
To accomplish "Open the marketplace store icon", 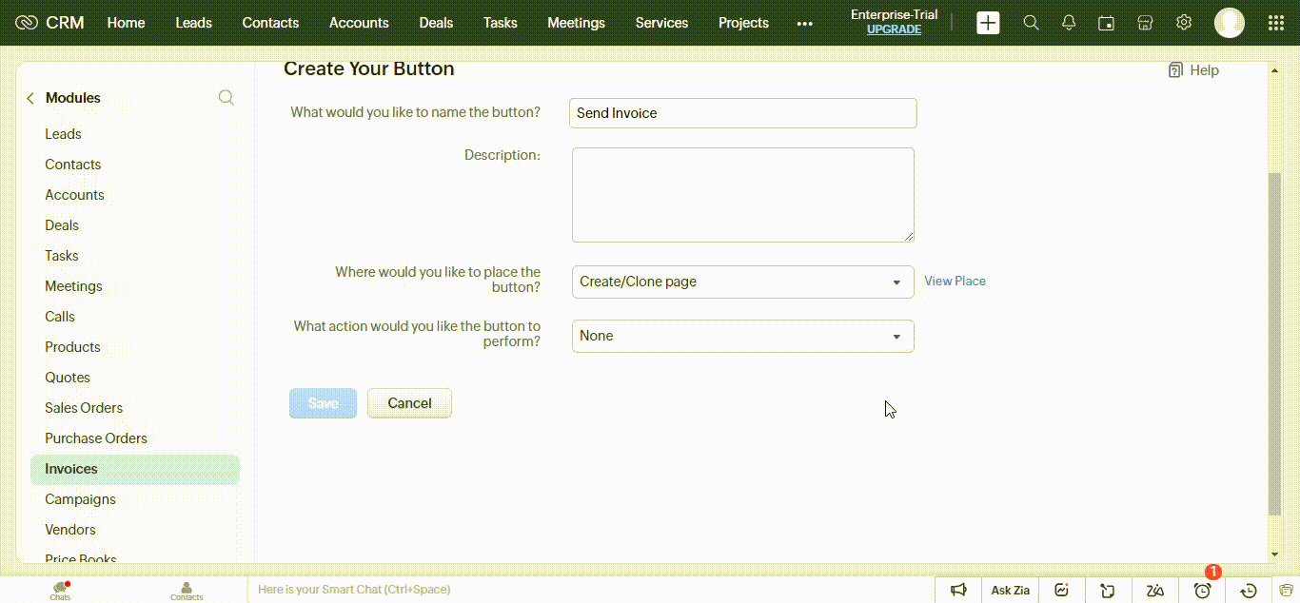I will click(x=1145, y=23).
